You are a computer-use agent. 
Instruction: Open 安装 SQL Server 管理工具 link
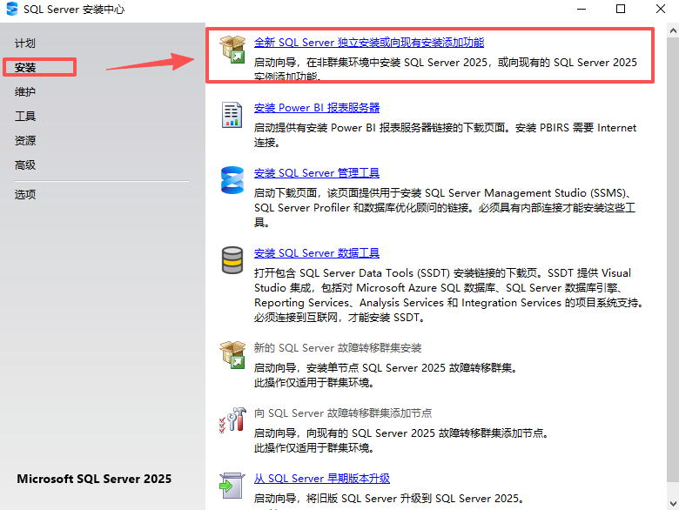click(x=317, y=173)
